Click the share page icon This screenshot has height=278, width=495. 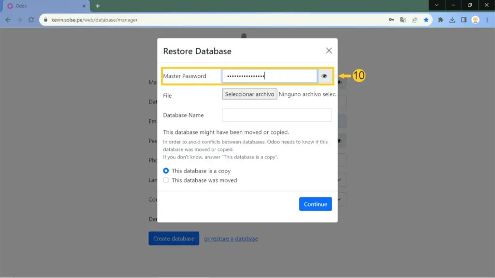414,20
